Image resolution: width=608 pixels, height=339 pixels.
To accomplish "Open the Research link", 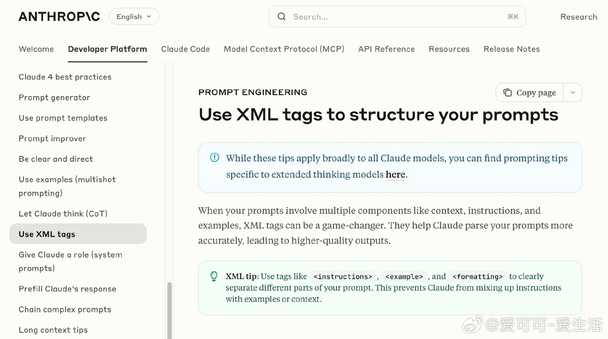I will click(578, 17).
